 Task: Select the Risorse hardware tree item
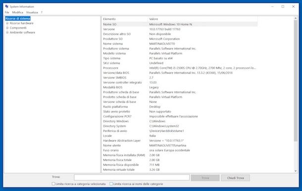[22, 23]
